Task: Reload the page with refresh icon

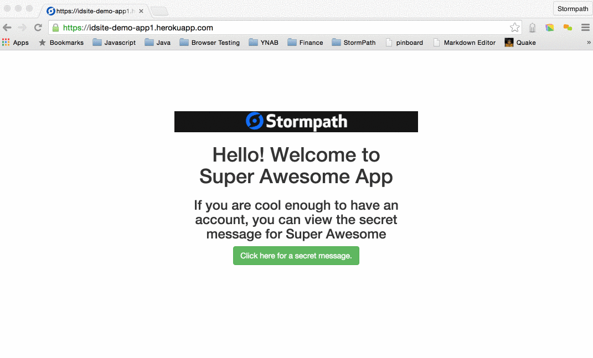Action: point(38,27)
